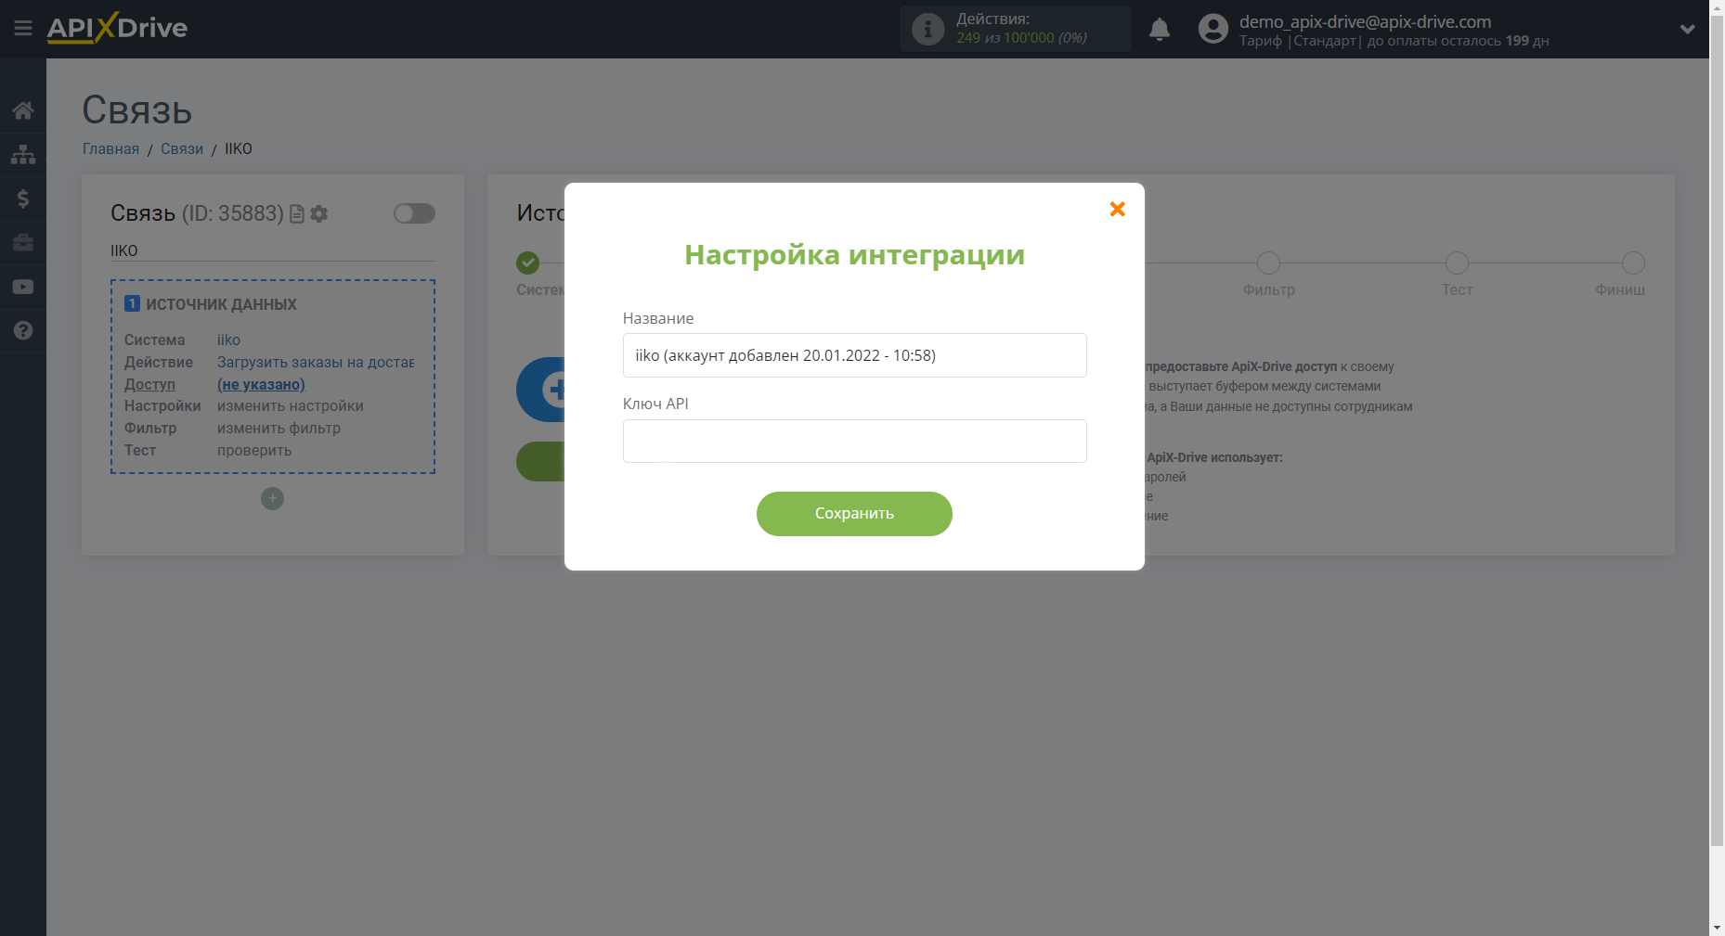
Task: Click the user avatar icon
Action: click(1213, 29)
